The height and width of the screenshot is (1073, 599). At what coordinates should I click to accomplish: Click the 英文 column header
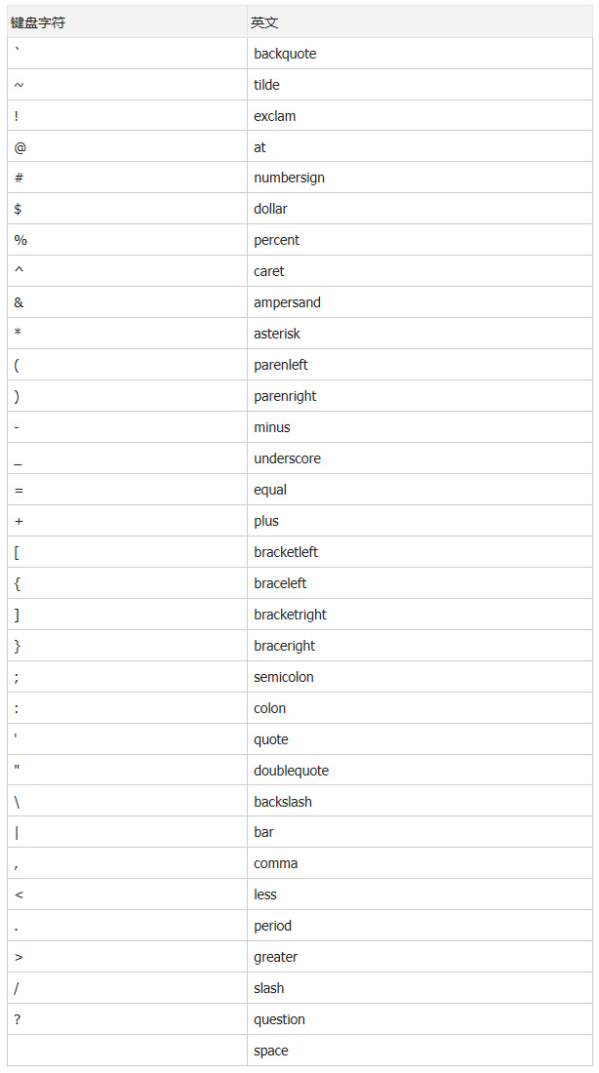pos(264,22)
